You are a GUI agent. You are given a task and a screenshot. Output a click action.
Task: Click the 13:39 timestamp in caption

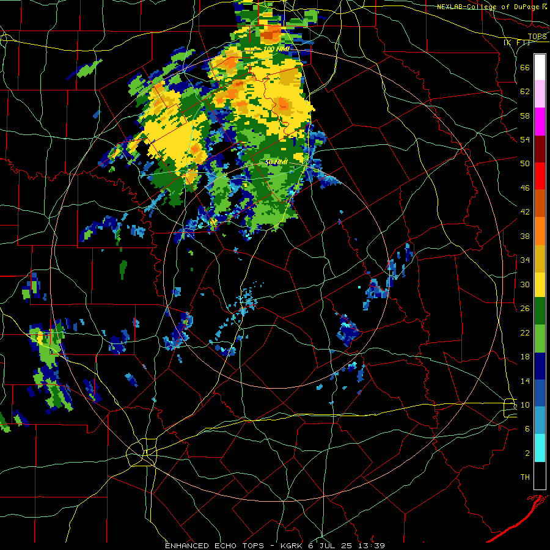click(x=372, y=546)
